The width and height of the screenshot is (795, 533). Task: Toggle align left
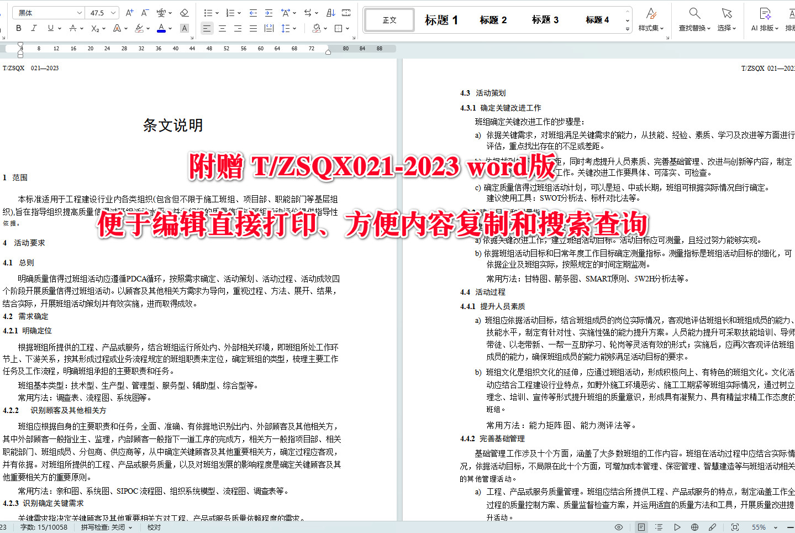point(207,28)
